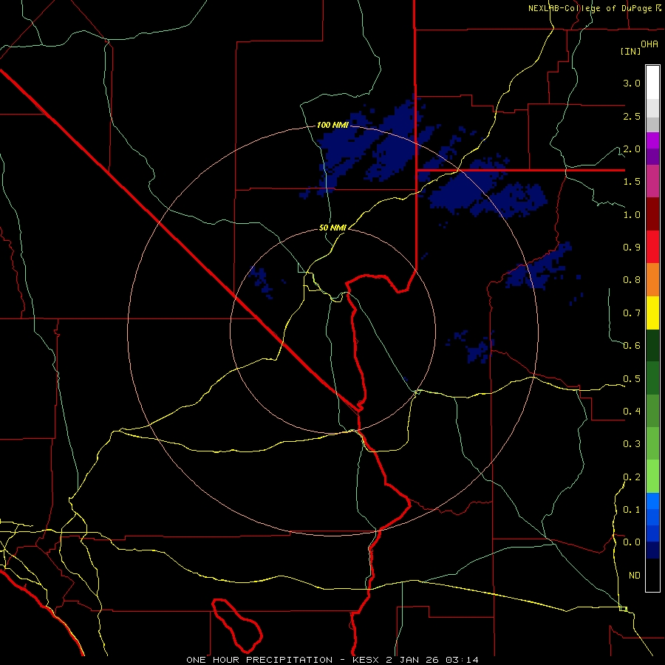Select the yellow legend swatch at 0.7
Viewport: 665px width, 665px height.
click(652, 313)
